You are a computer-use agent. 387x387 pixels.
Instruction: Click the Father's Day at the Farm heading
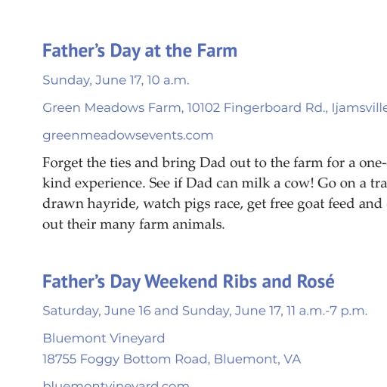[140, 51]
